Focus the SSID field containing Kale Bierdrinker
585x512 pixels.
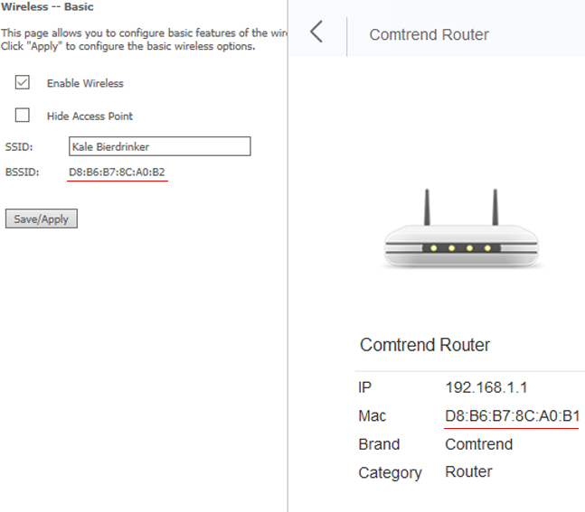click(160, 146)
